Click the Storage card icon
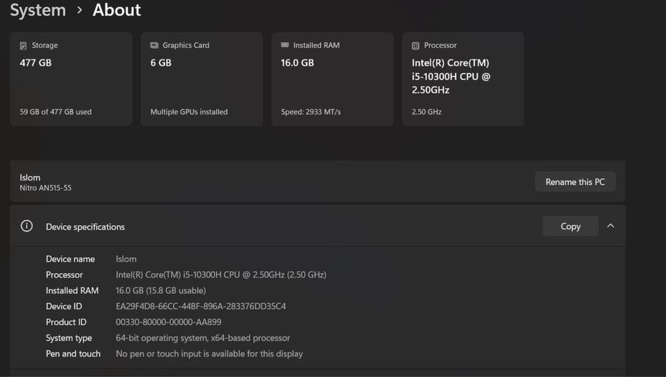 click(x=23, y=45)
